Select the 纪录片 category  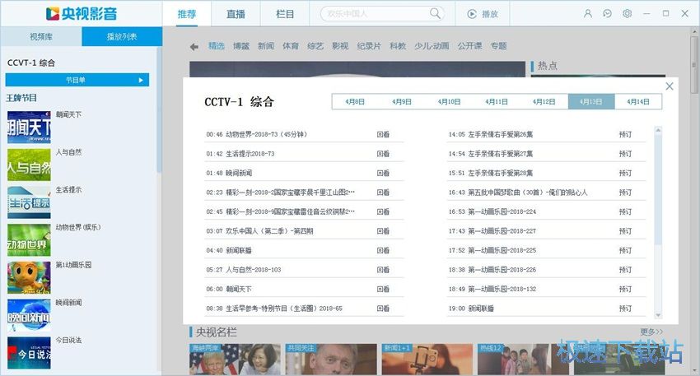coord(369,46)
